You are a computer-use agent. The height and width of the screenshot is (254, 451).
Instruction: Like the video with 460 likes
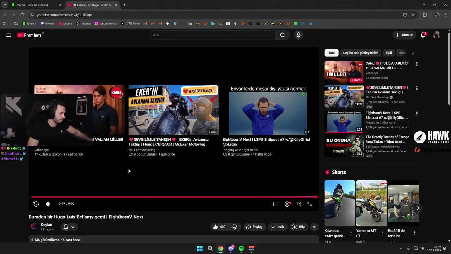coord(220,227)
